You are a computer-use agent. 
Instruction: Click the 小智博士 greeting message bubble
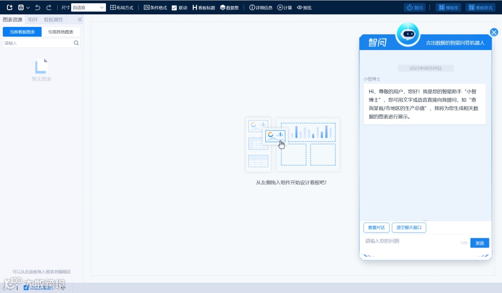coord(424,104)
